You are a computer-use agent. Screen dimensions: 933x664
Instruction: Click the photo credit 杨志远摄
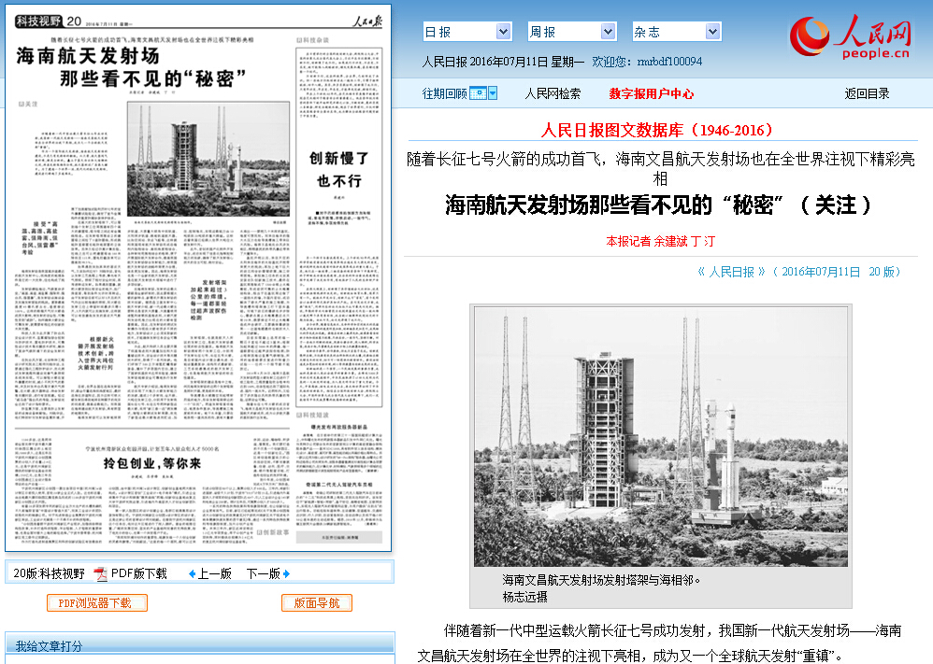tap(524, 596)
